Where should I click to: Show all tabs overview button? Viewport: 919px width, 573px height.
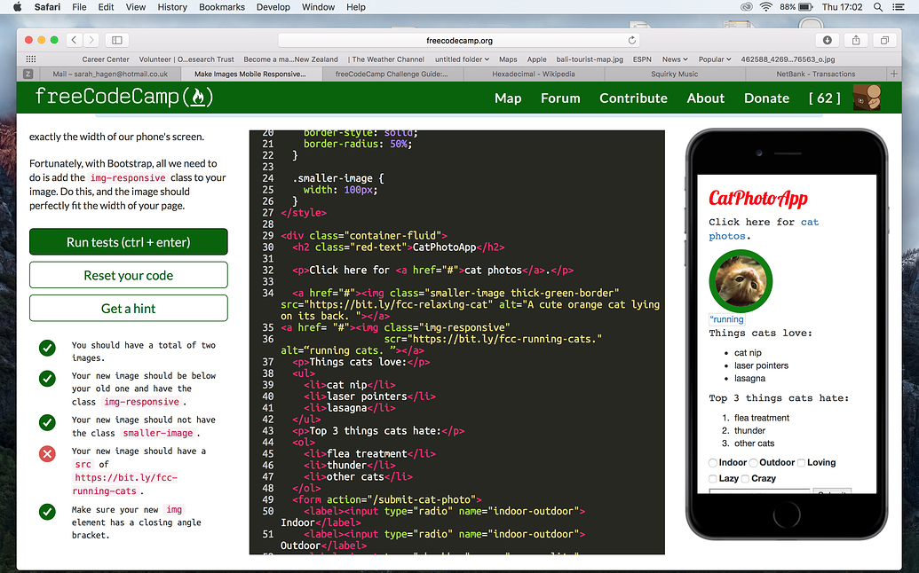pyautogui.click(x=884, y=40)
